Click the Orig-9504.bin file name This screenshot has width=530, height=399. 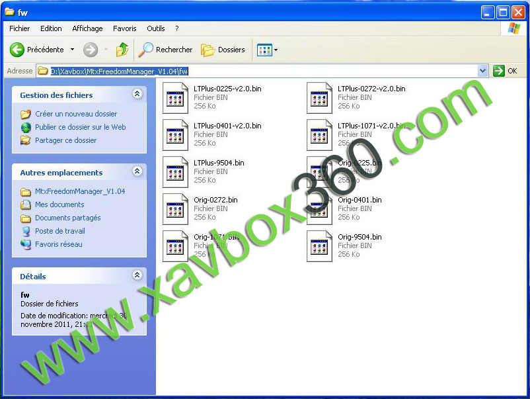(x=360, y=237)
